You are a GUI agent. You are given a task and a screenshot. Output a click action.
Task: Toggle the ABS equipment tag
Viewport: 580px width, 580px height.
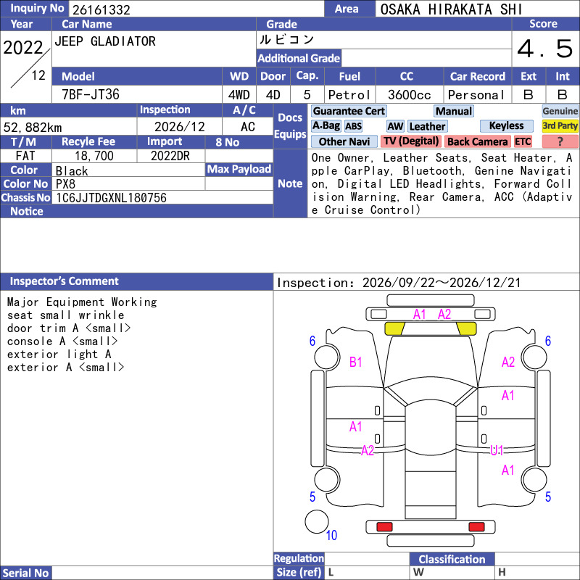[x=353, y=126]
